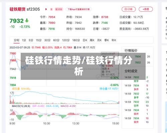
Task: Switch to the 180分 chart tab
Action: (x=76, y=40)
